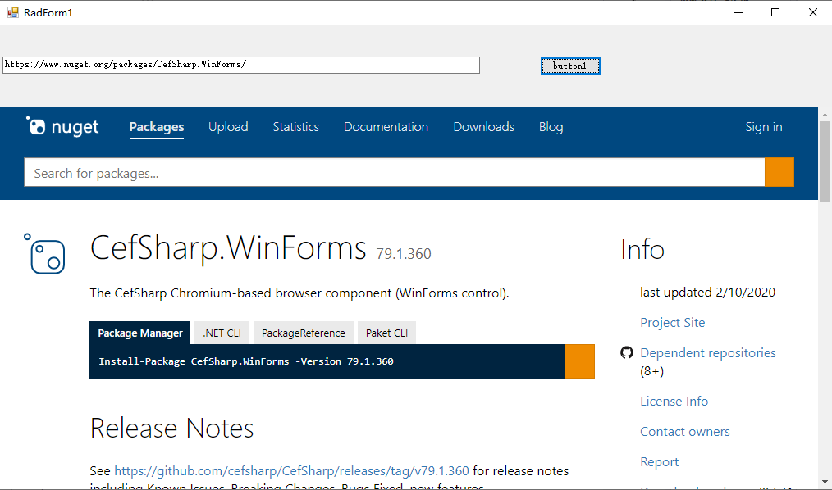
Task: Click the orange search button
Action: point(779,172)
